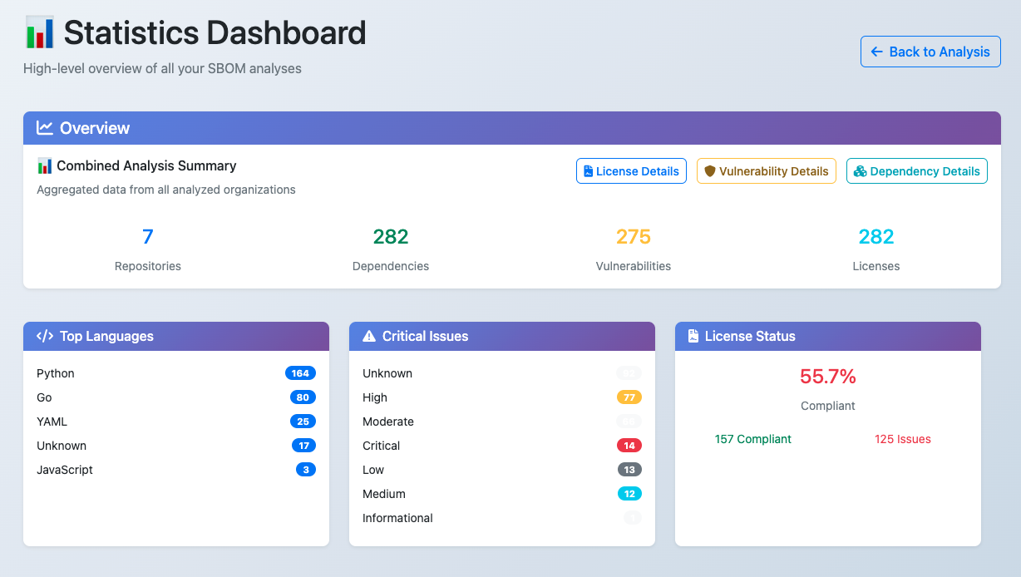Click the 55.7% compliance percentage

pos(827,377)
